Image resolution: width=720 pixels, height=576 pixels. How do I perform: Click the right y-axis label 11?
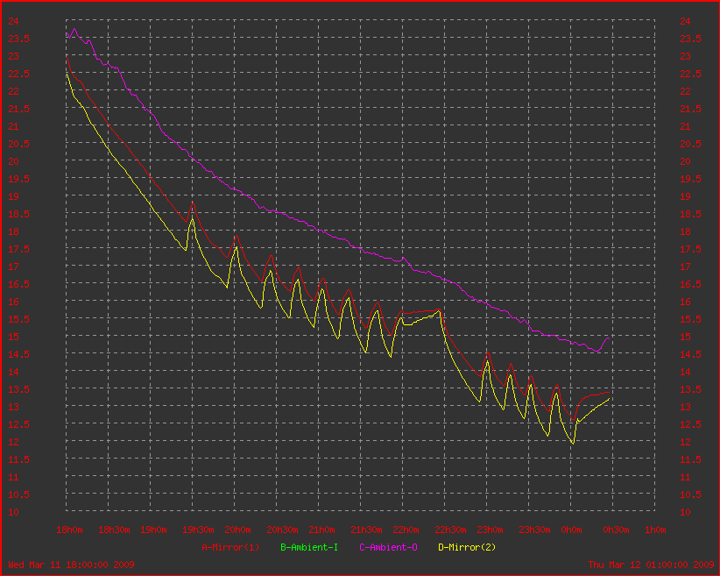pos(685,477)
